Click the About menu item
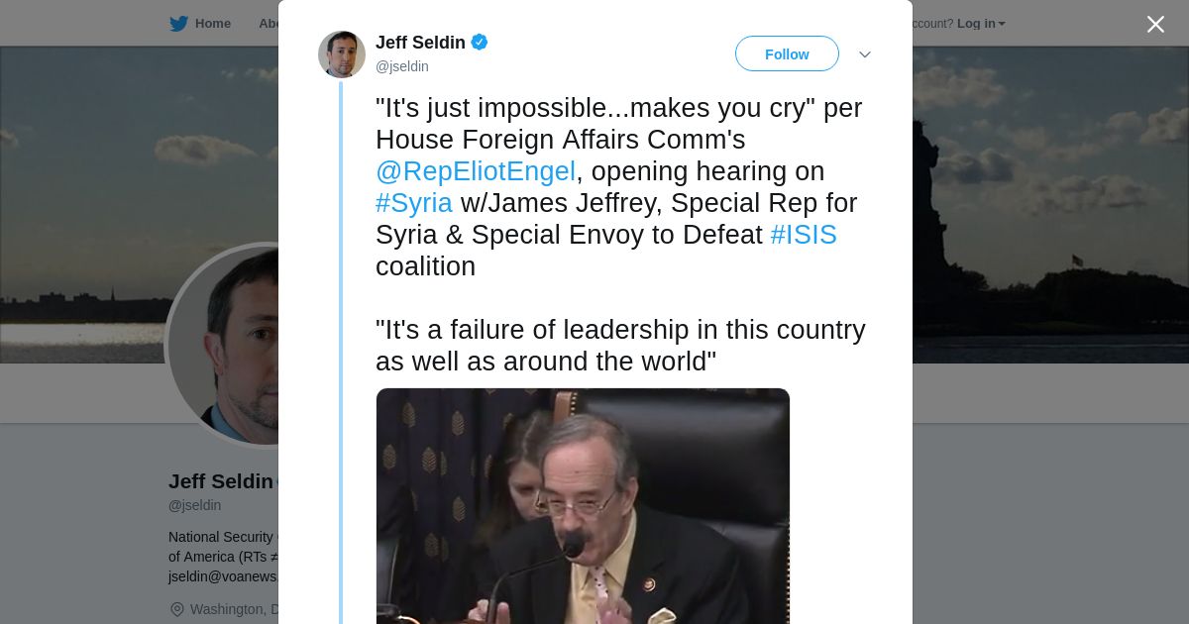 269,24
